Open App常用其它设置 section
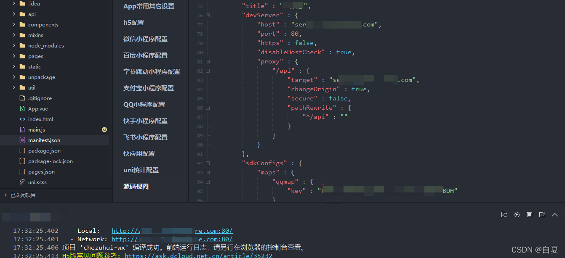Viewport: 565px width, 258px height. (x=149, y=6)
